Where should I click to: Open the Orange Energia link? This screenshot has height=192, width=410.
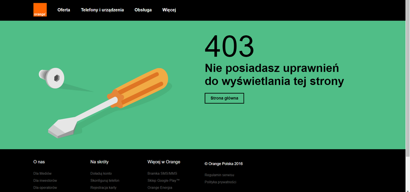click(160, 187)
